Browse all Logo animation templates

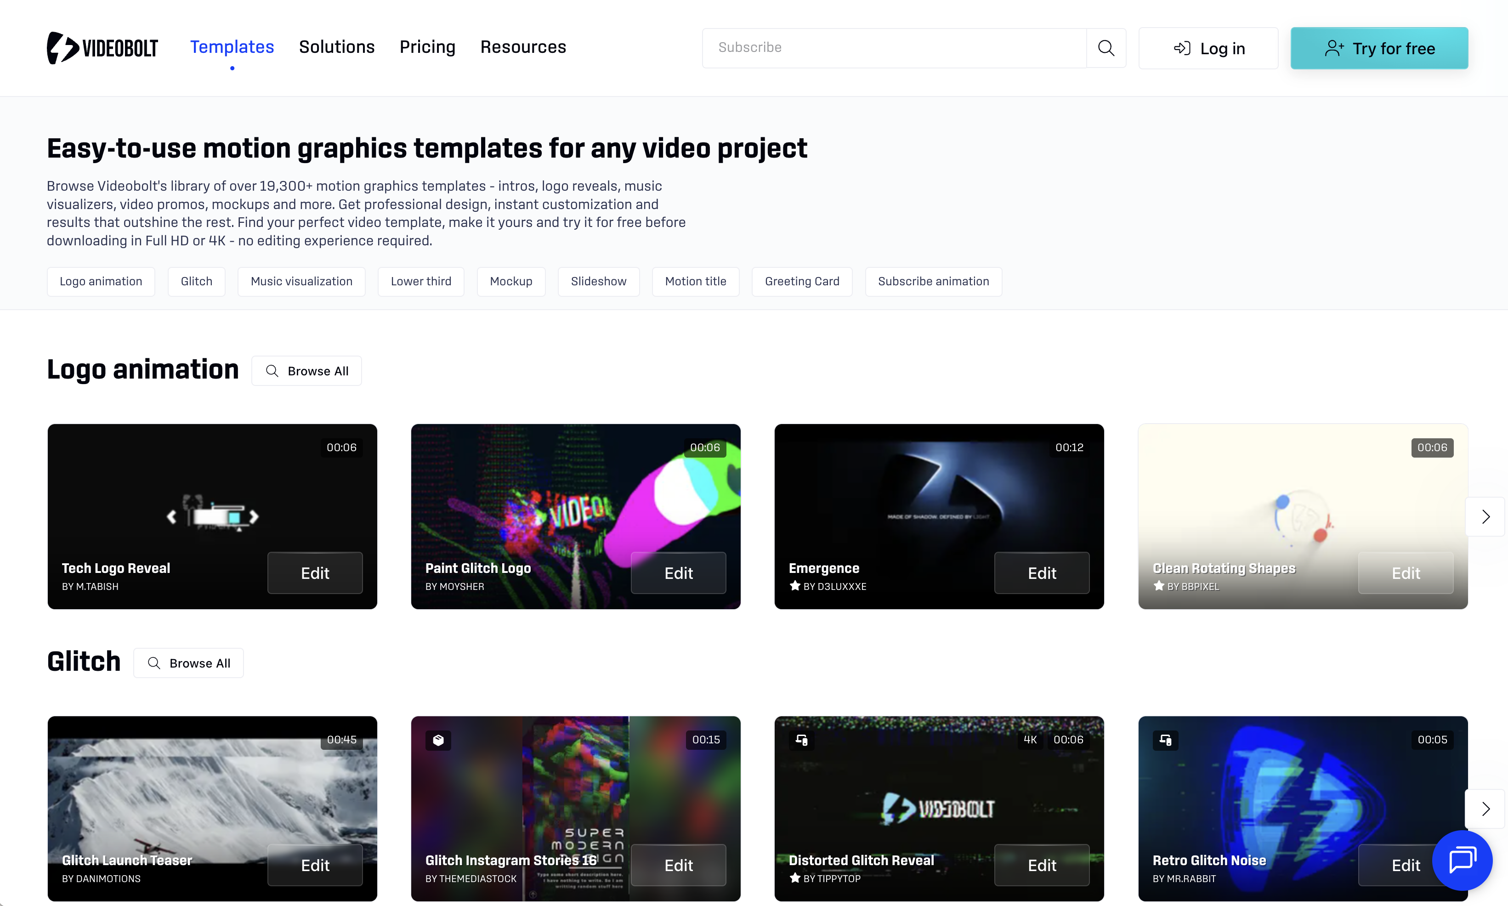(306, 371)
